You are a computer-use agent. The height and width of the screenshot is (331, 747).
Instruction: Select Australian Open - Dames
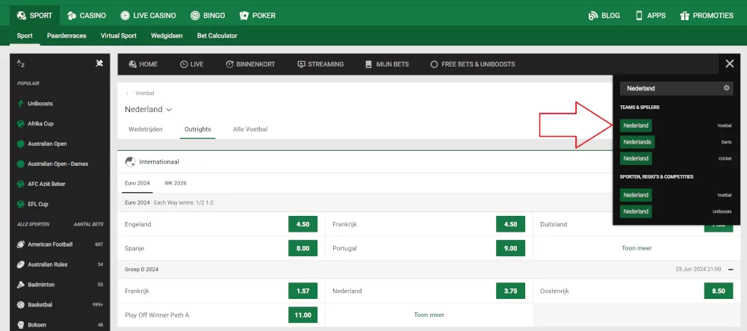pyautogui.click(x=58, y=164)
